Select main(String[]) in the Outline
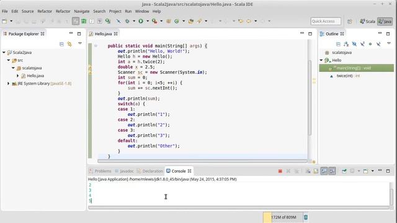The width and height of the screenshot is (397, 223). tap(356, 68)
